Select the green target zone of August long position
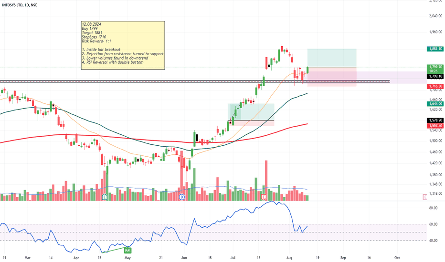 point(332,58)
